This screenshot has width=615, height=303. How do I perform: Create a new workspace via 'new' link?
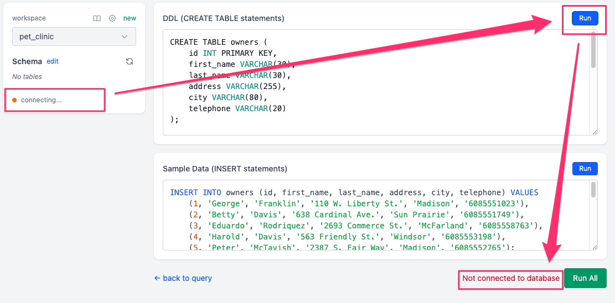click(x=130, y=18)
